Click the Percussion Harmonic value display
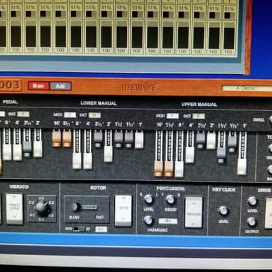272x272 pixels. (168, 221)
